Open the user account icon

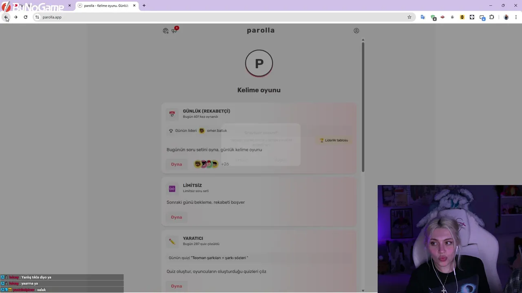[x=356, y=31]
